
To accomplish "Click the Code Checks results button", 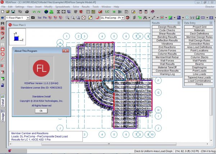I will [x=167, y=31].
